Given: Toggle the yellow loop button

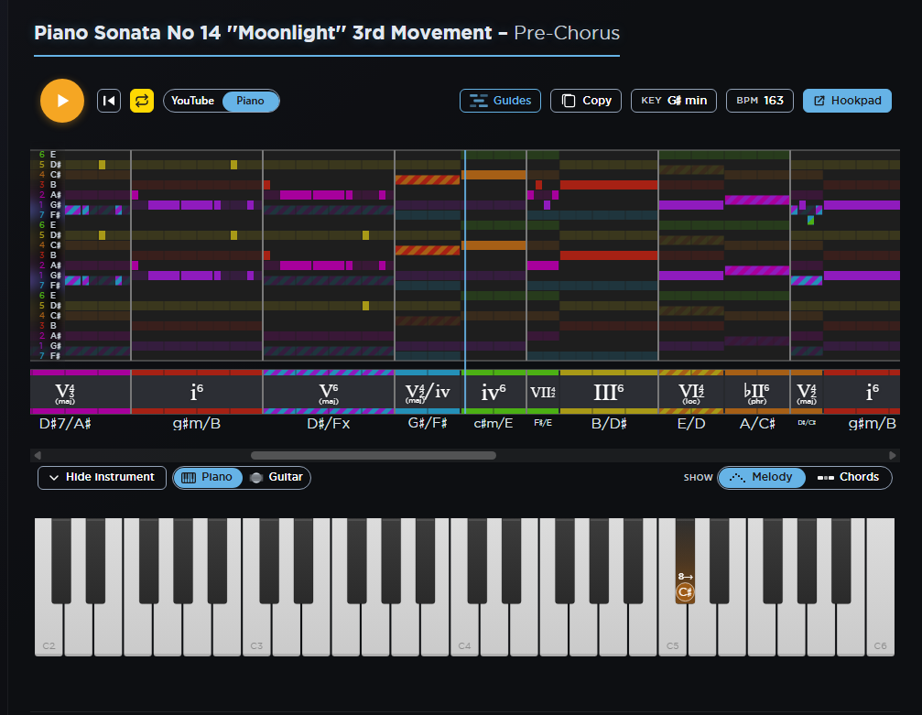Looking at the screenshot, I should coord(142,101).
